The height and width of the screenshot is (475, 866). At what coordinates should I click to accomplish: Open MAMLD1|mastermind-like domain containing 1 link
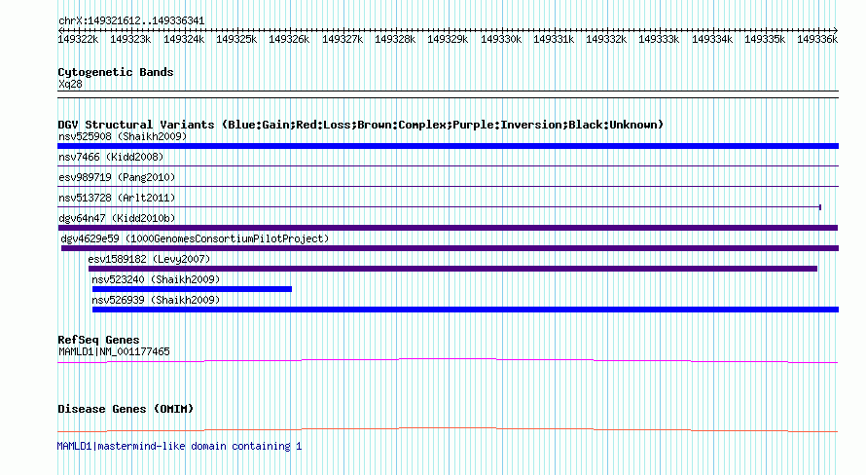coord(179,446)
